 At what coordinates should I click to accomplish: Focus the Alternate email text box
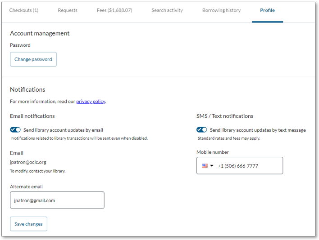(x=57, y=200)
